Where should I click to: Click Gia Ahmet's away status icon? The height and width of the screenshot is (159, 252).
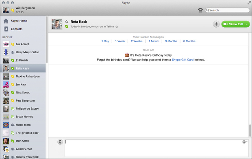click(13, 44)
